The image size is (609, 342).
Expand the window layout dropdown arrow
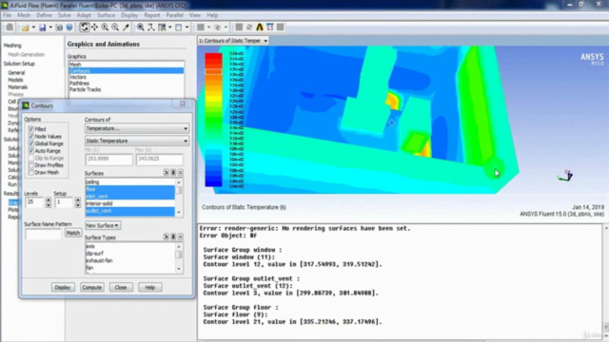[187, 28]
